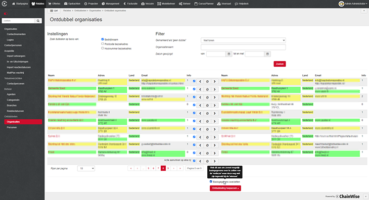Viewport: 369px width, 200px height.
Task: Open Verzuim from the top navigation
Action: pos(147,4)
